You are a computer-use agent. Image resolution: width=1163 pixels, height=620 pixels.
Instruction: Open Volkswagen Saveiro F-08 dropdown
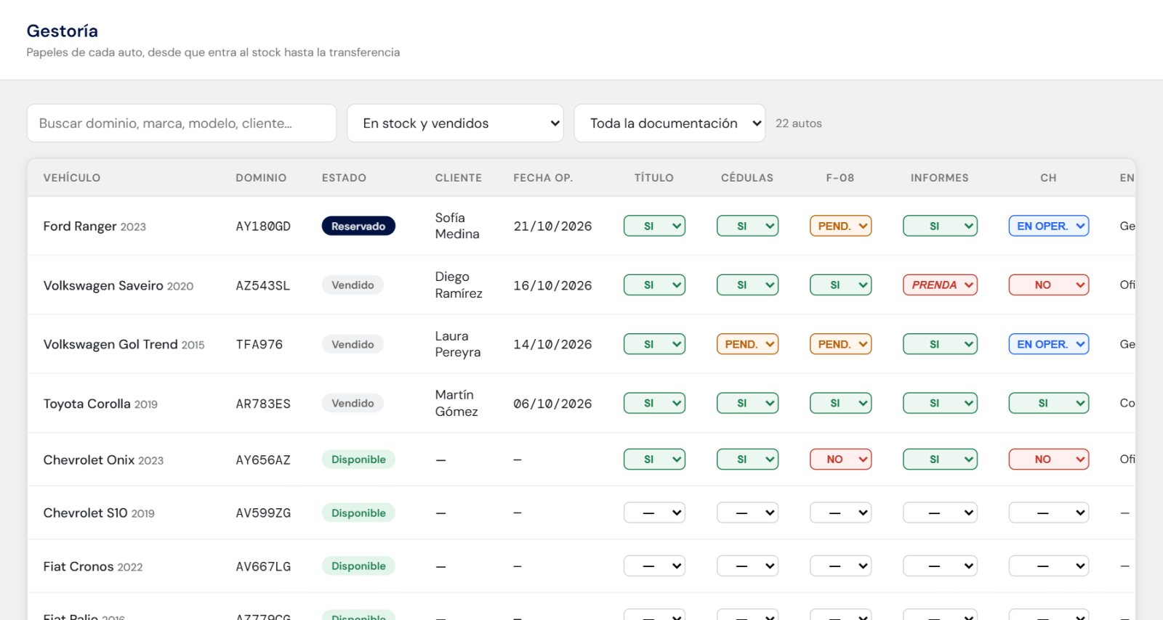click(840, 285)
